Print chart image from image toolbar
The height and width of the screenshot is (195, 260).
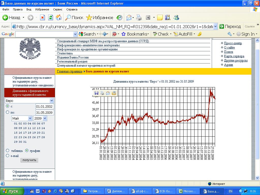pyautogui.click(x=102, y=93)
